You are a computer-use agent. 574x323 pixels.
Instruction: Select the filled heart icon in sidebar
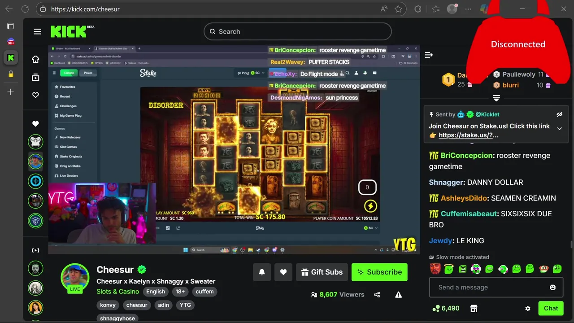point(35,124)
